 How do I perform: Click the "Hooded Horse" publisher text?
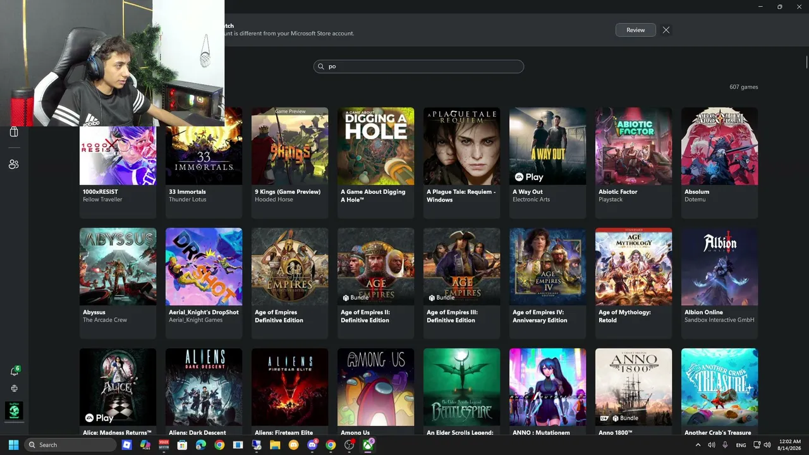[x=274, y=200]
